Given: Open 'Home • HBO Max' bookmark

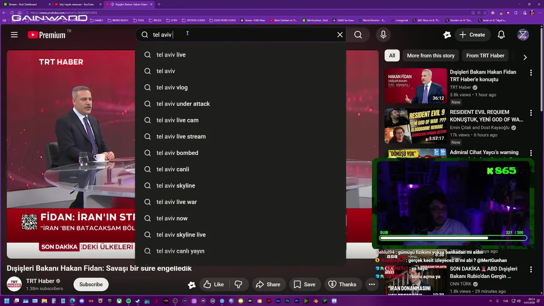Looking at the screenshot, I should [252, 20].
